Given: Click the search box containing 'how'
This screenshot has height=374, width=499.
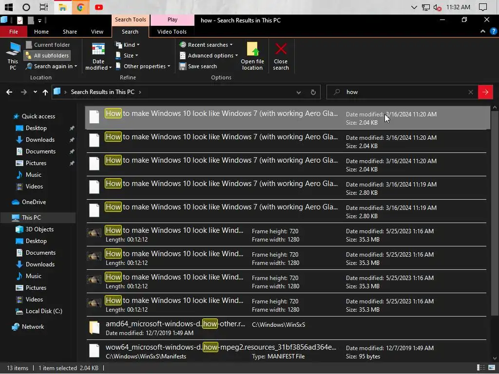Looking at the screenshot, I should 402,92.
